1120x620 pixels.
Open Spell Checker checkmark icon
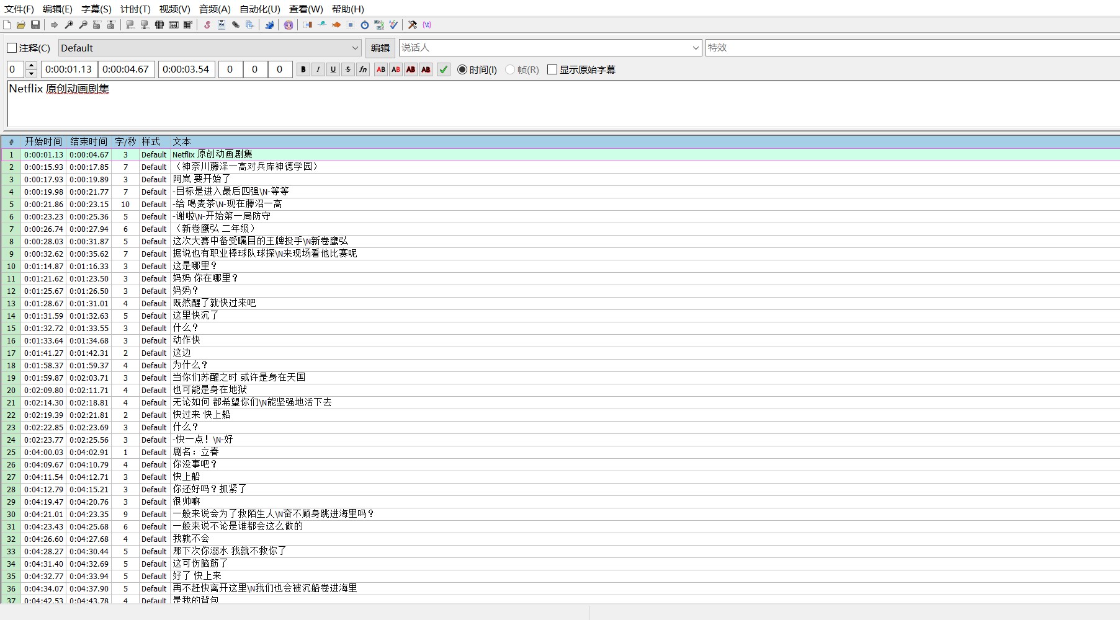tap(393, 25)
